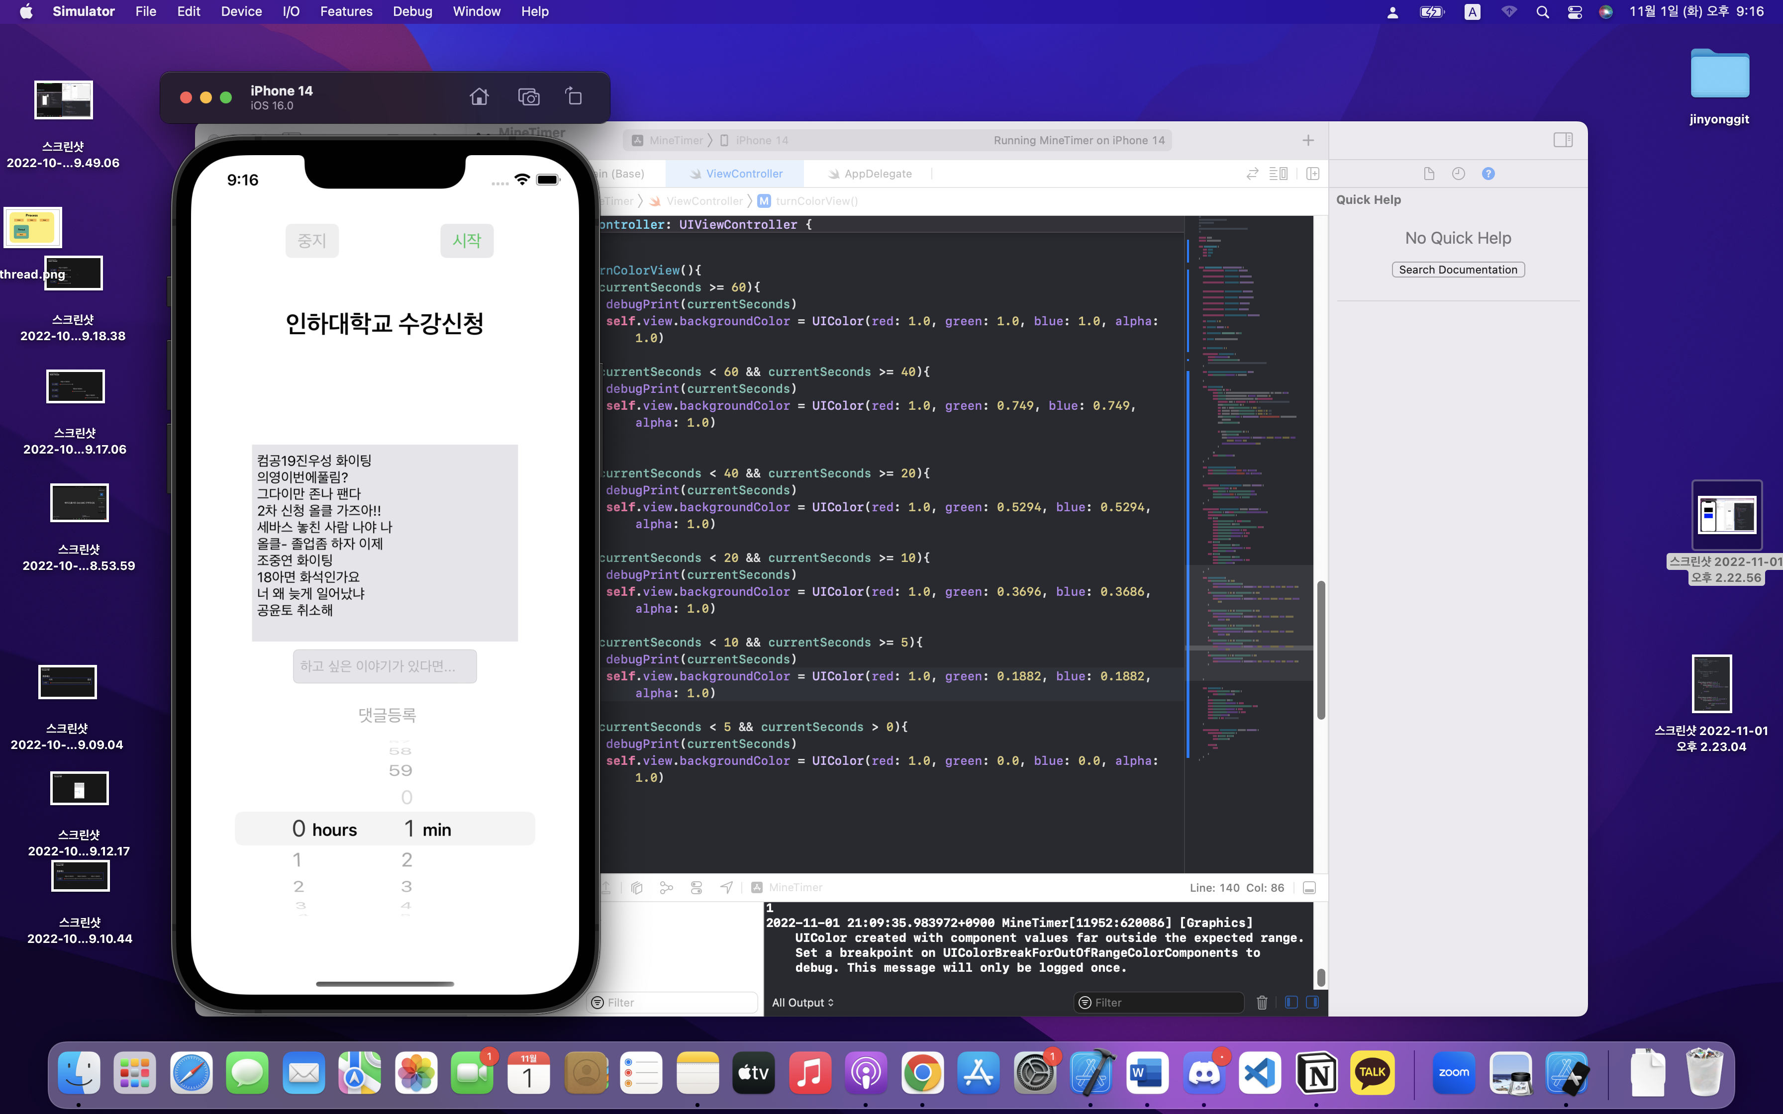Open the Simulator File menu
This screenshot has height=1114, width=1783.
[145, 12]
